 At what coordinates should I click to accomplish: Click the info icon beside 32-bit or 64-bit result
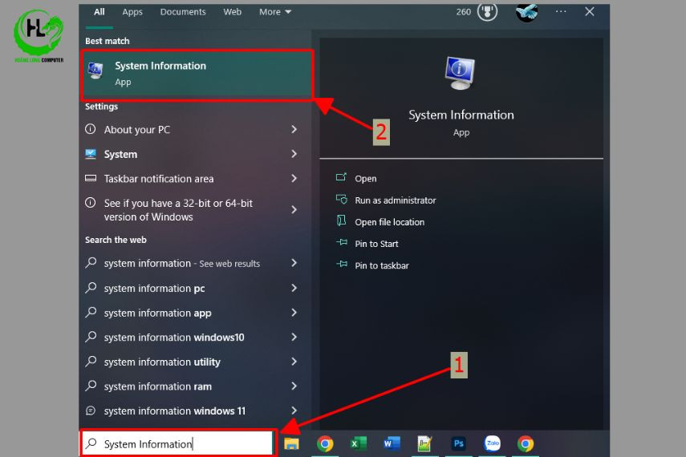[91, 203]
